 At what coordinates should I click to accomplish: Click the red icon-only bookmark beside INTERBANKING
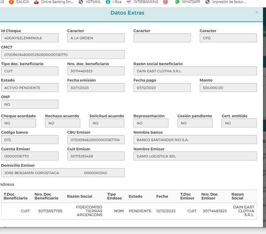click(x=165, y=2)
